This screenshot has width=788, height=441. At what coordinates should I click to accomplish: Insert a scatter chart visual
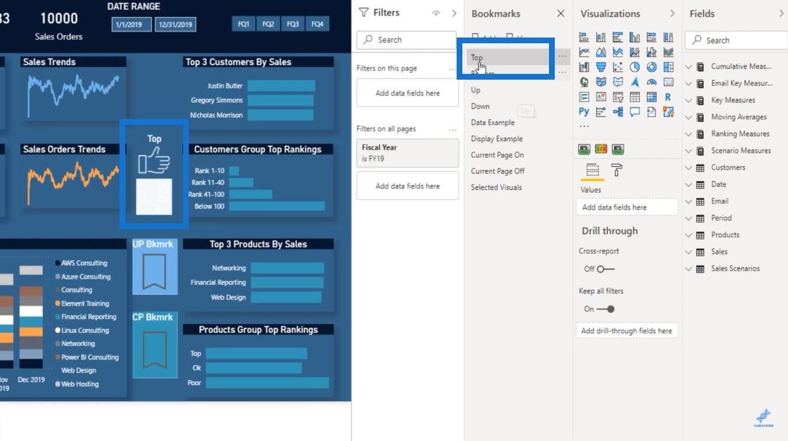point(618,67)
